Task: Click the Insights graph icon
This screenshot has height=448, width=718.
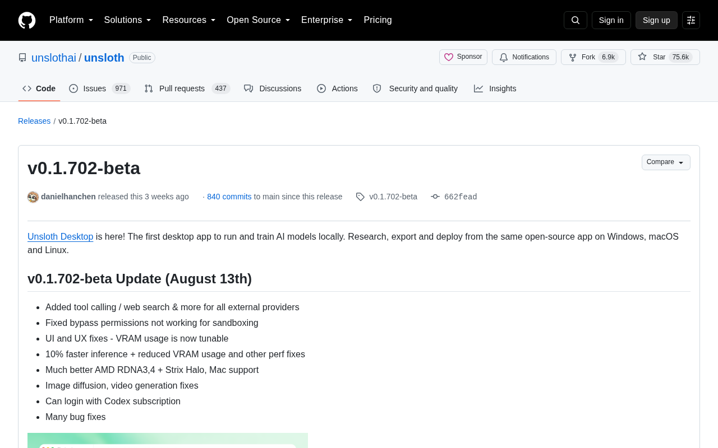Action: [x=478, y=88]
